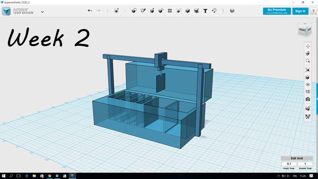Open the Combine tool menu
Image resolution: width=318 pixels, height=179 pixels.
click(188, 11)
